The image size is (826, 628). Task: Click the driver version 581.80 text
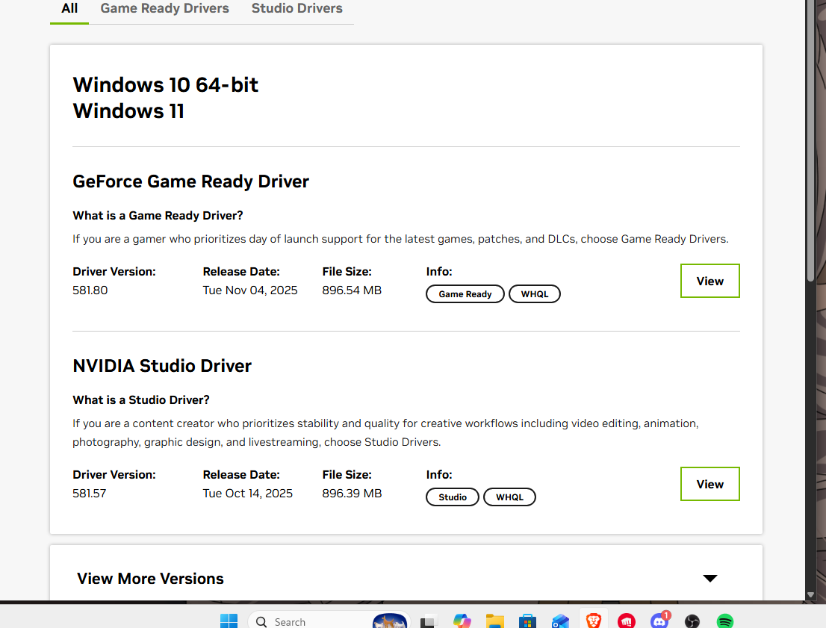pos(90,290)
